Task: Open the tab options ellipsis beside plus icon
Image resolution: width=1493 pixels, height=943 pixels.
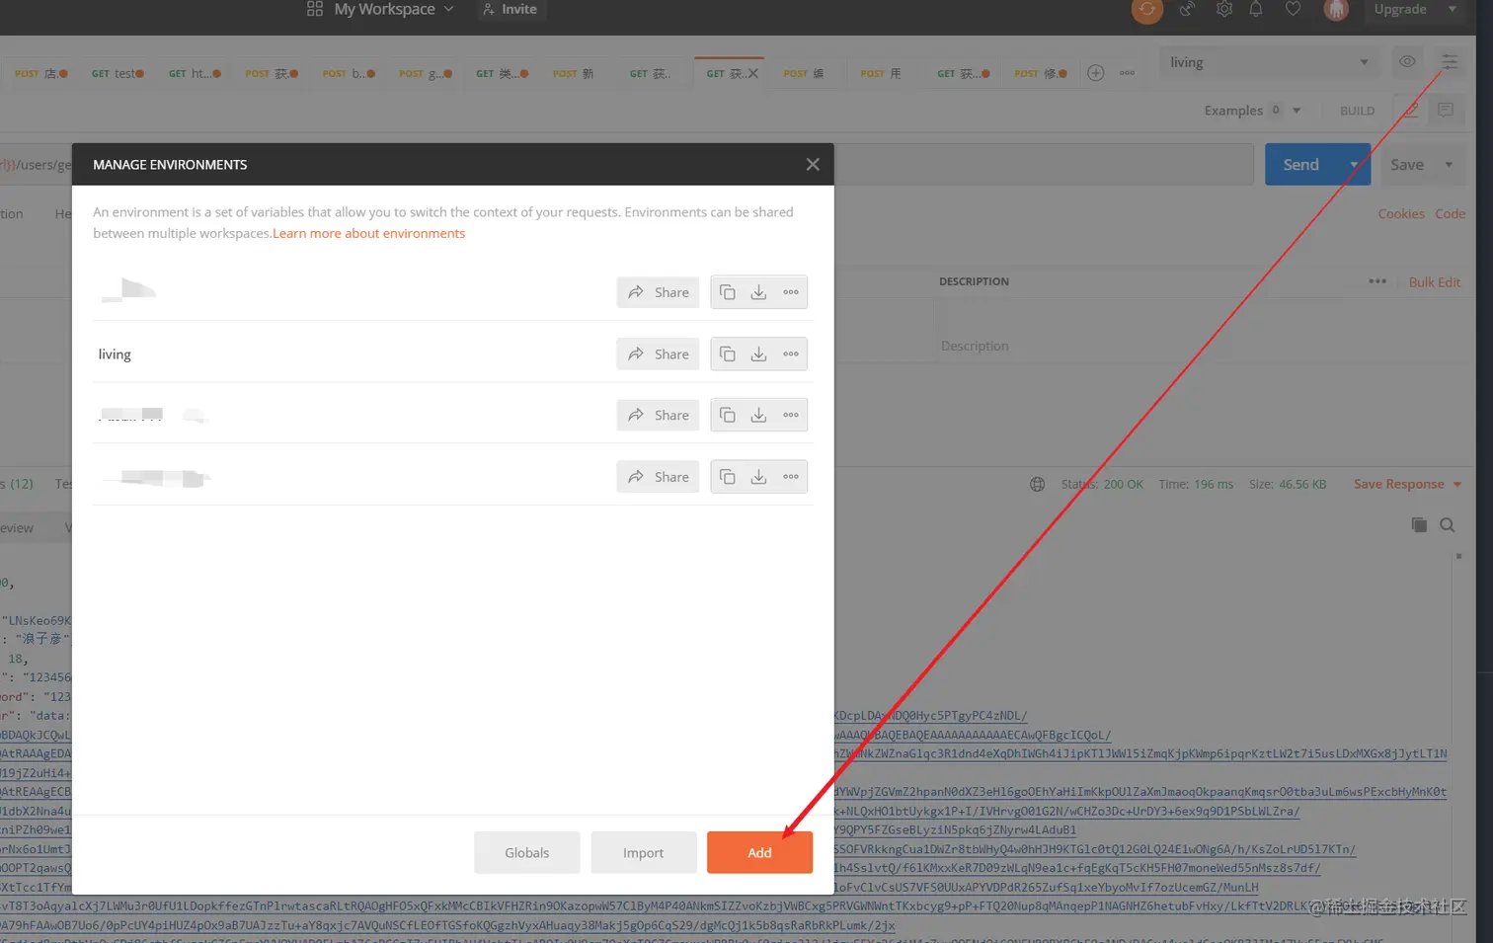Action: click(1127, 73)
